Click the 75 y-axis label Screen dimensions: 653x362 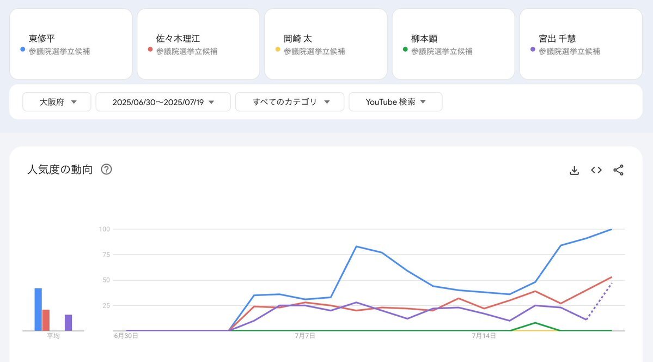tap(106, 255)
